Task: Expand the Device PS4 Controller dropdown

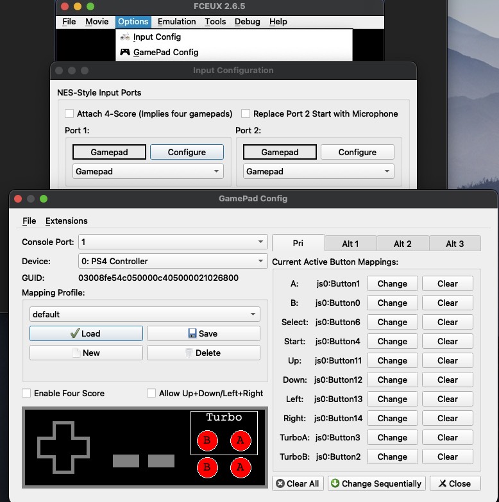Action: pos(173,262)
